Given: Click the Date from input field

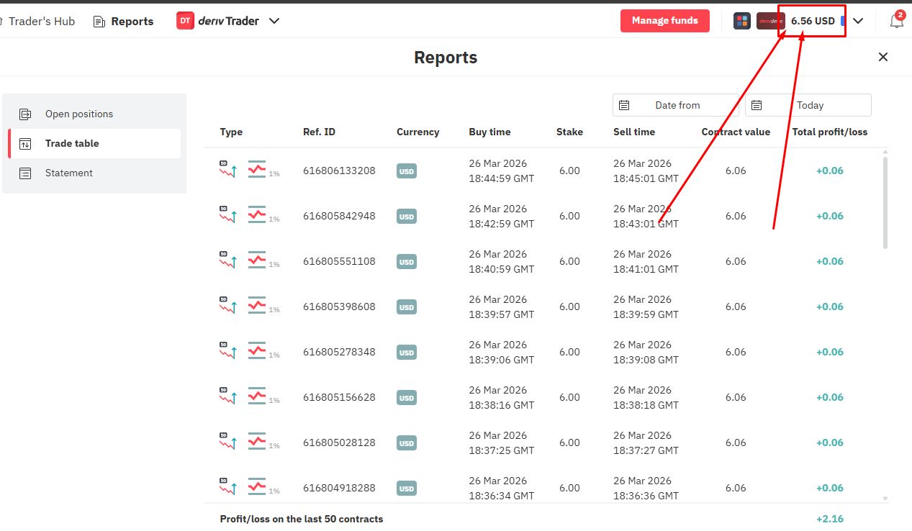Looking at the screenshot, I should tap(677, 105).
